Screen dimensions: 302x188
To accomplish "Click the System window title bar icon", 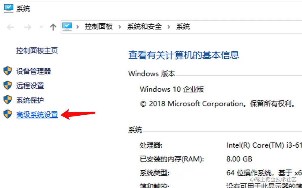I will pyautogui.click(x=8, y=8).
